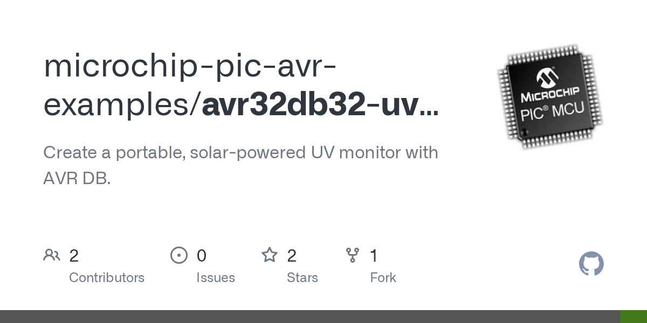Open the Issues label link
This screenshot has height=323, width=647.
pos(215,278)
